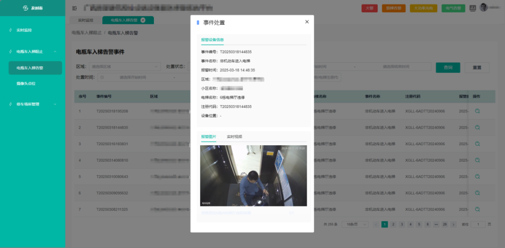Click the view icon in row 1
Screen dimensions: 505x248
click(x=477, y=111)
